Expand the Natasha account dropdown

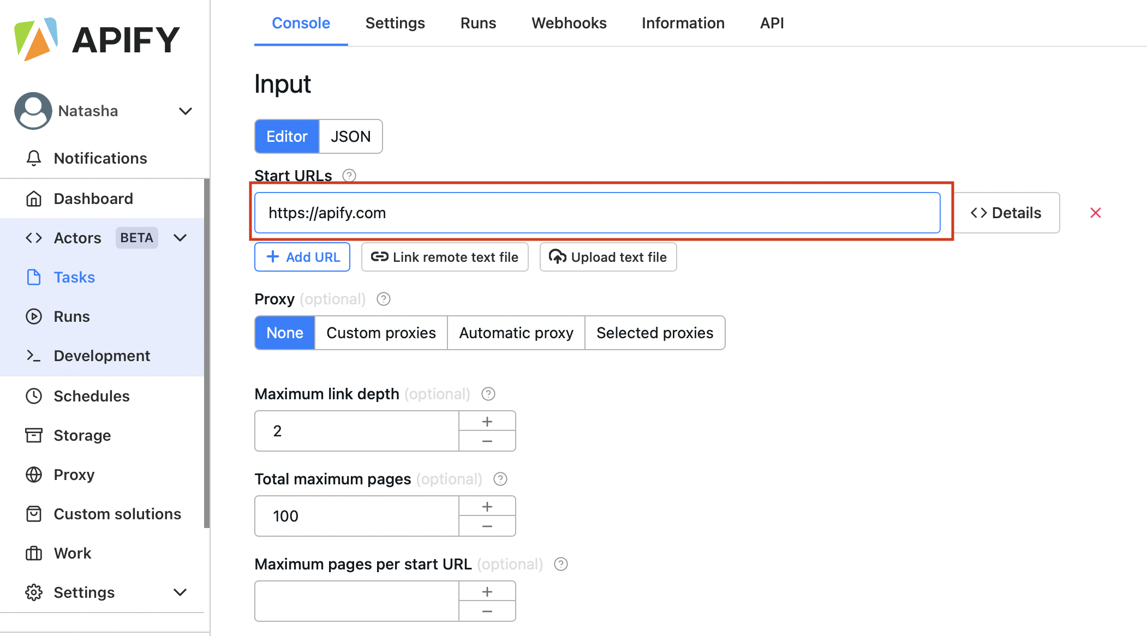(186, 111)
